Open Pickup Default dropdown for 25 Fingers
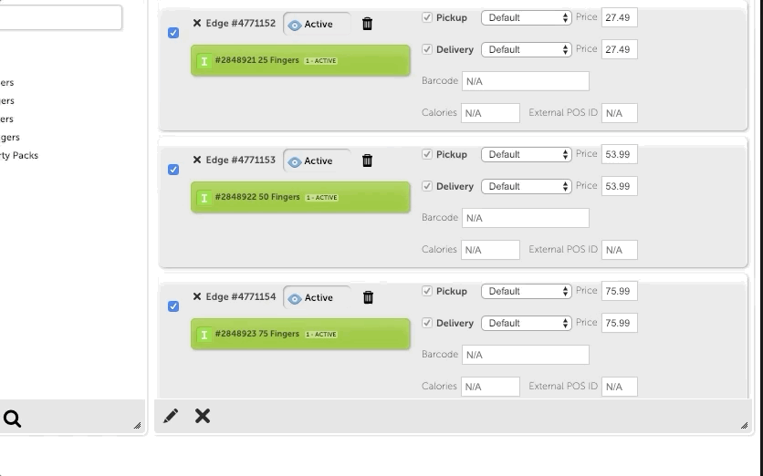The image size is (763, 476). click(x=526, y=17)
